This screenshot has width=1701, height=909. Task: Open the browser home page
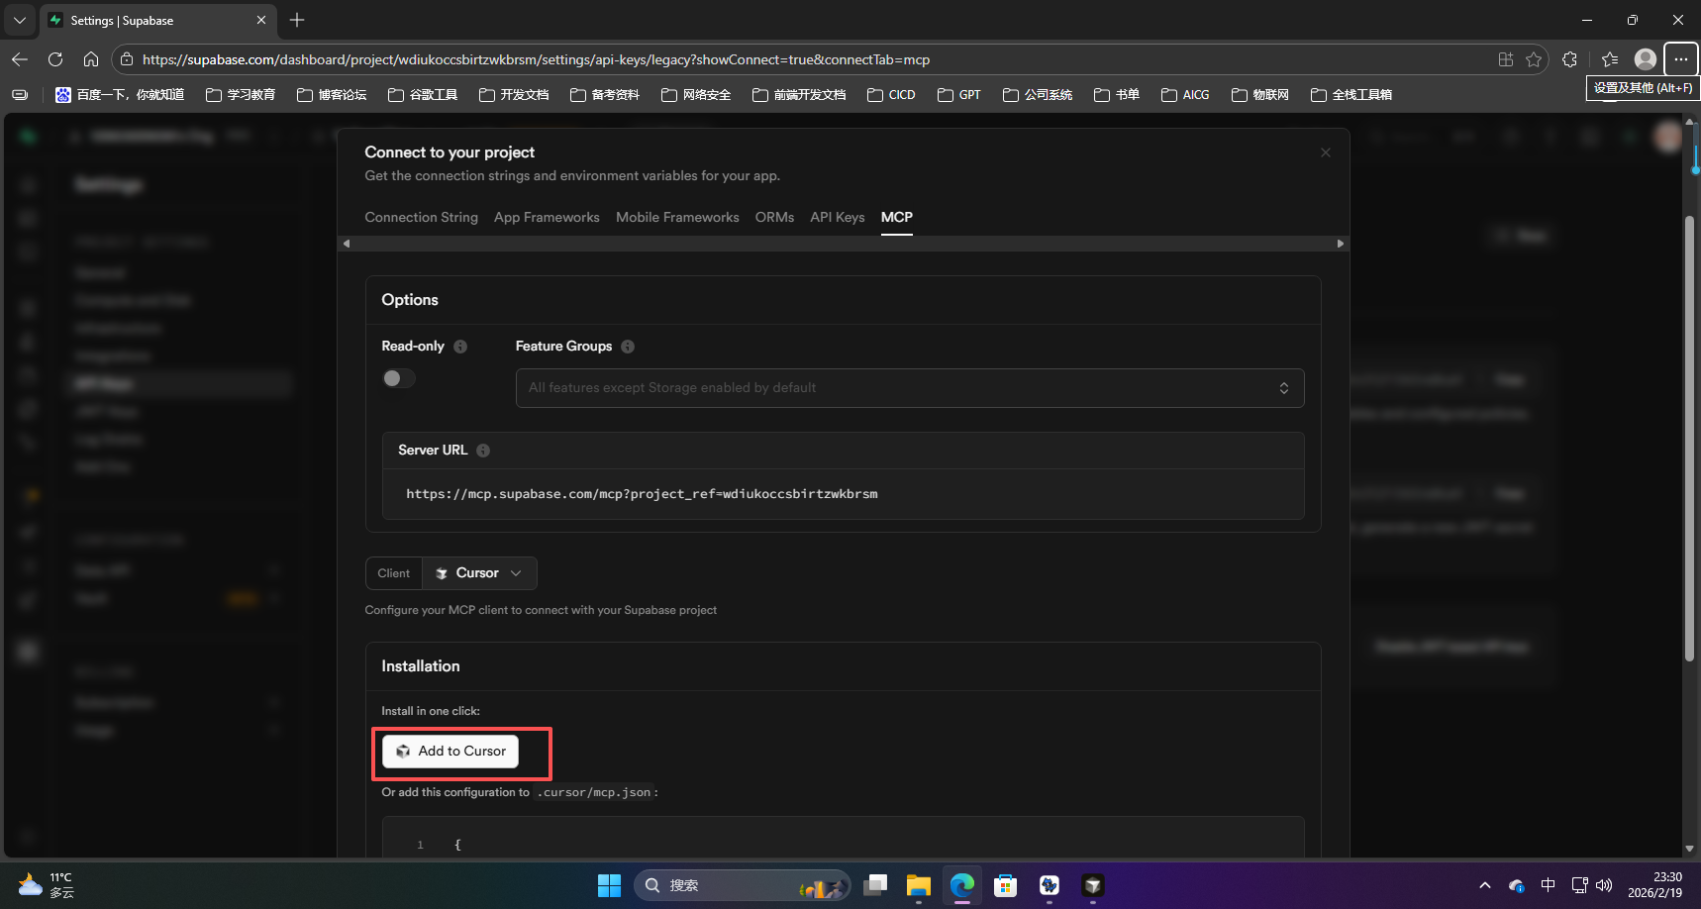[91, 59]
